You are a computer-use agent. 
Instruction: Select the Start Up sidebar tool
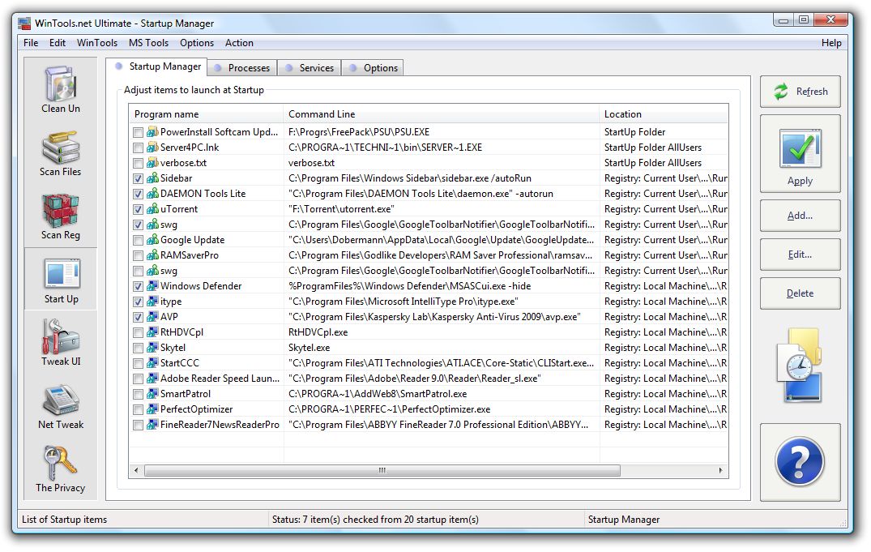click(61, 280)
